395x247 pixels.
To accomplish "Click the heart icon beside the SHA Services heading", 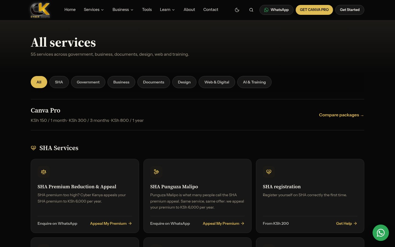I will click(33, 148).
